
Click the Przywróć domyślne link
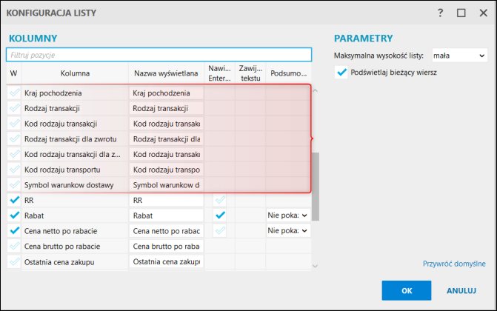[454, 263]
